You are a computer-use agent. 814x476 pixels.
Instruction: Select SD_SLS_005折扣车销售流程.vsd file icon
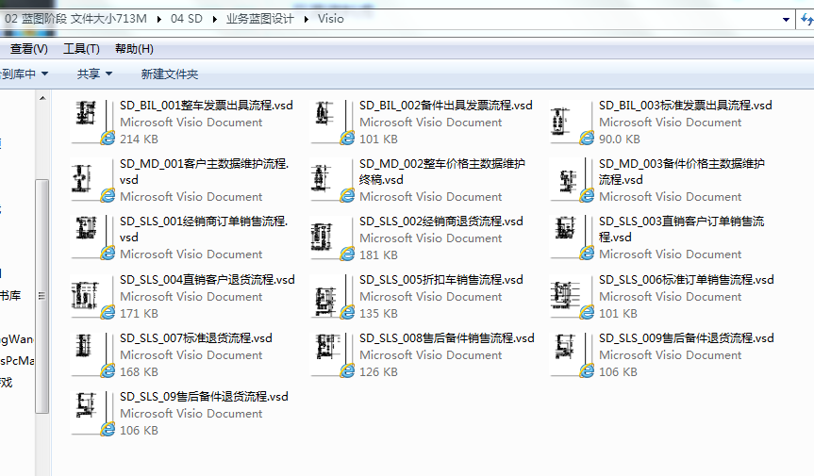point(329,296)
